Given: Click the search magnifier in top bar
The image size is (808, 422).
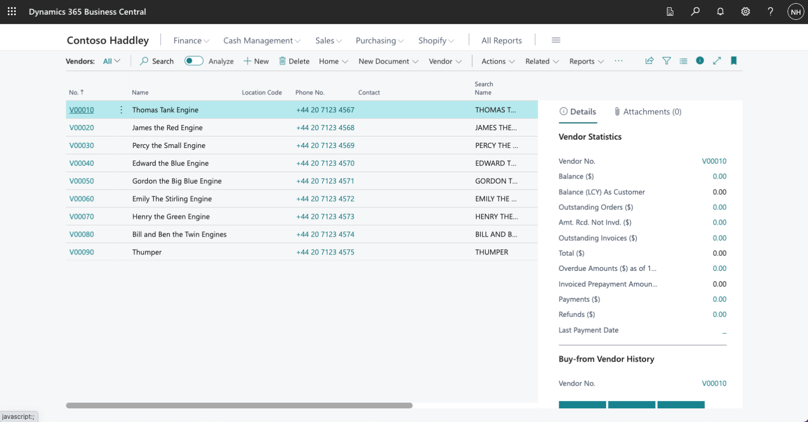Looking at the screenshot, I should click(x=695, y=12).
